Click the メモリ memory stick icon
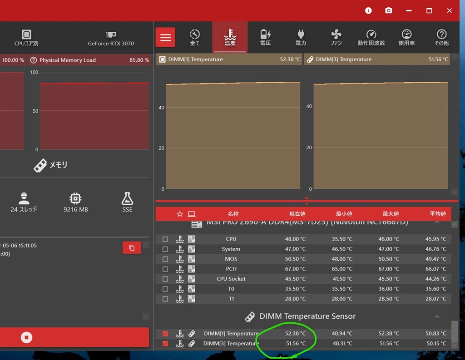The image size is (465, 360). [40, 165]
